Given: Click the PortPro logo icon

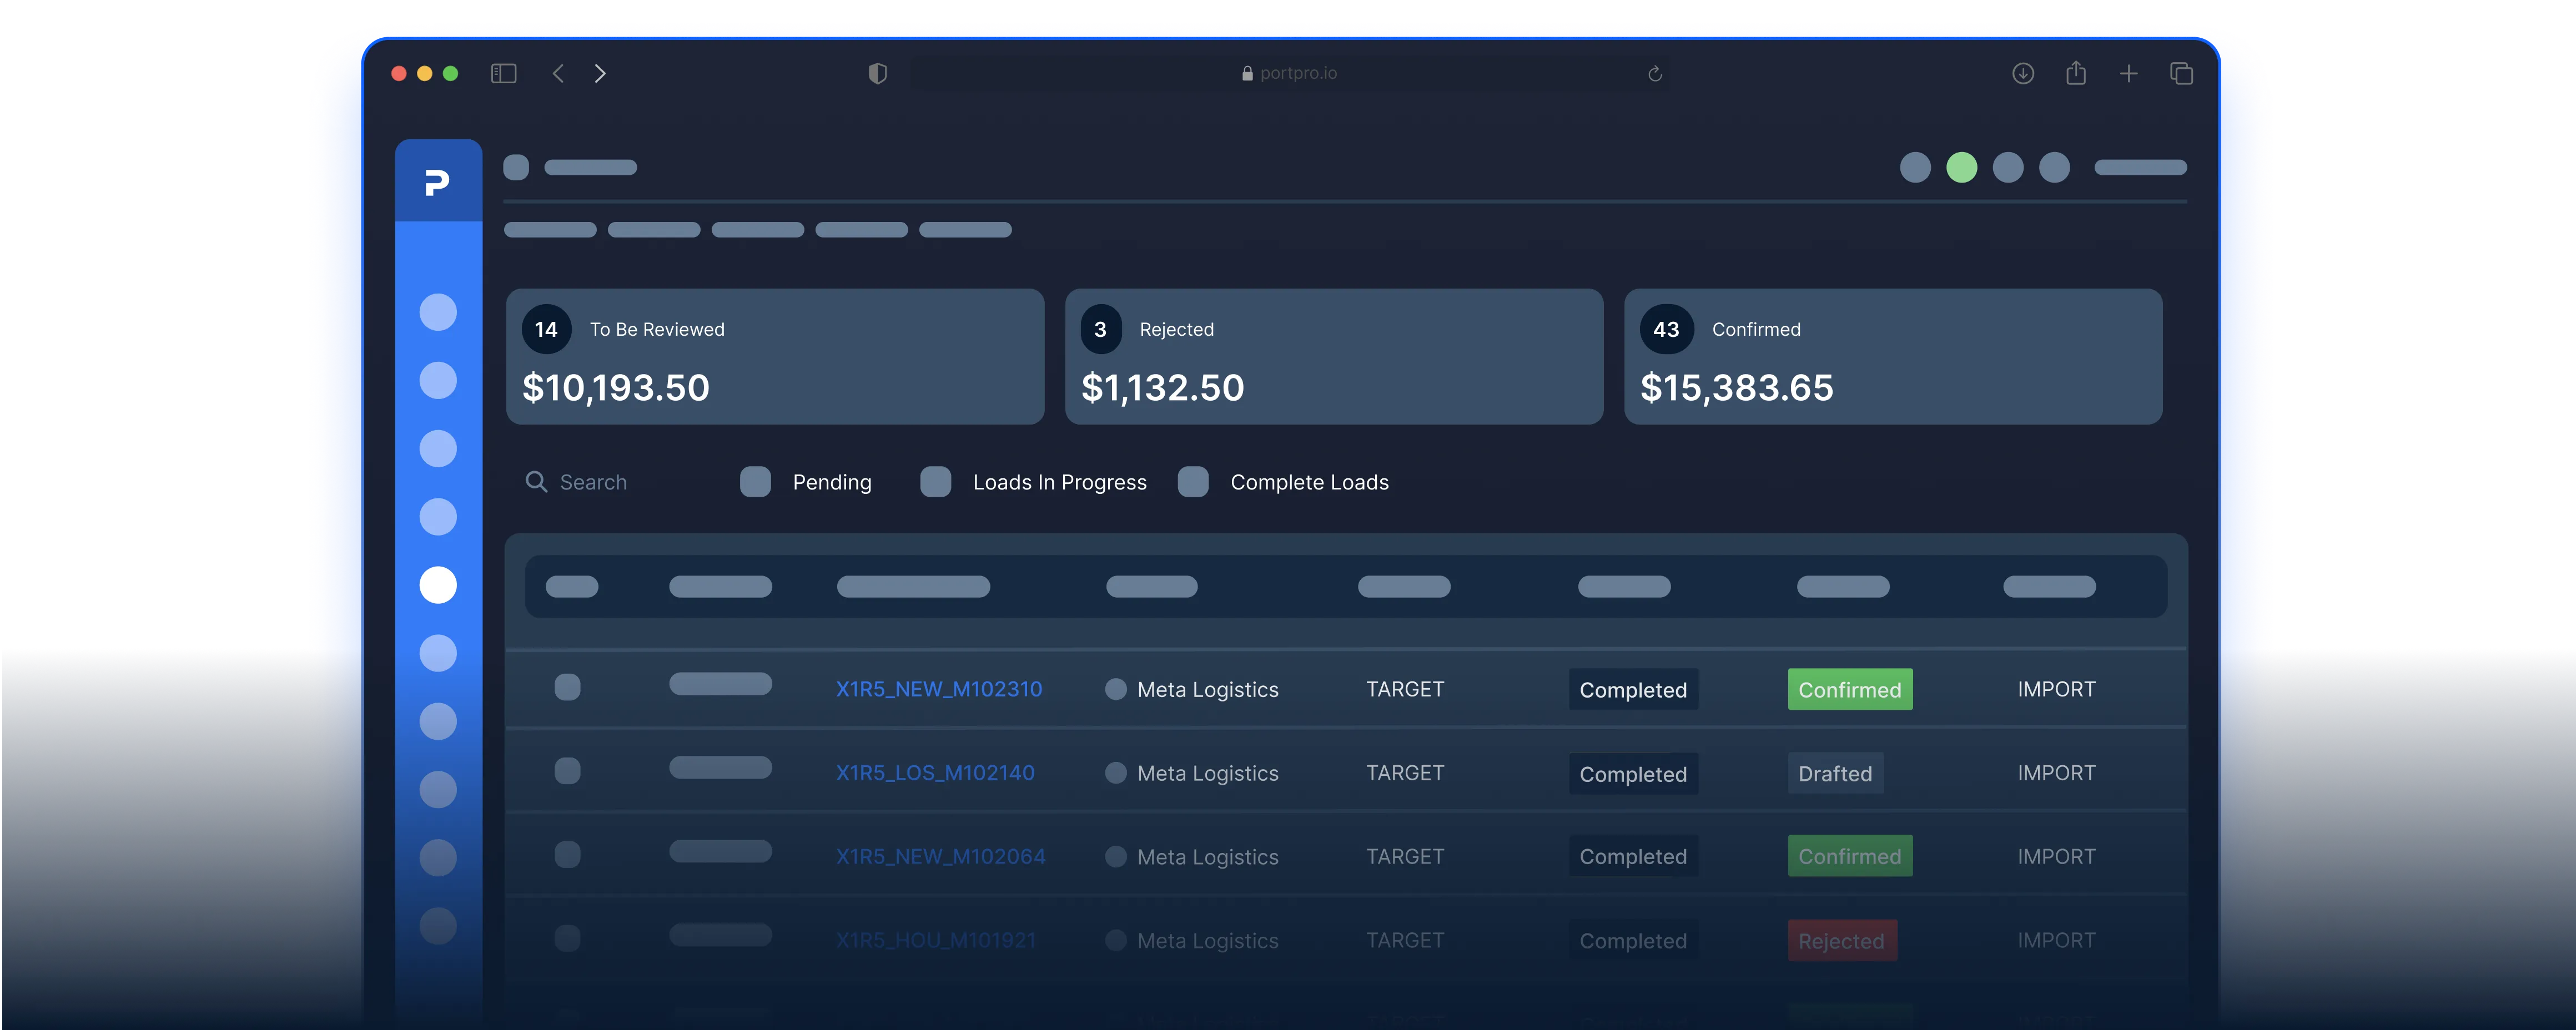Looking at the screenshot, I should click(437, 183).
